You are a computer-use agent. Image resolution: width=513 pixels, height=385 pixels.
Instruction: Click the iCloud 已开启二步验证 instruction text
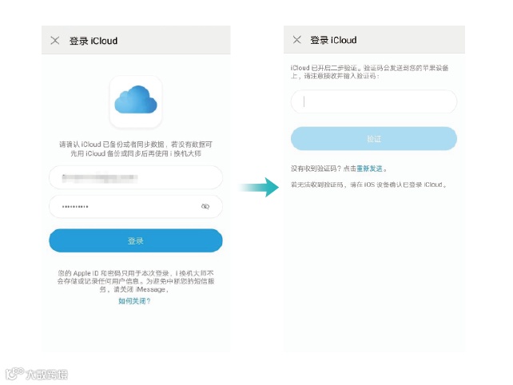click(369, 72)
